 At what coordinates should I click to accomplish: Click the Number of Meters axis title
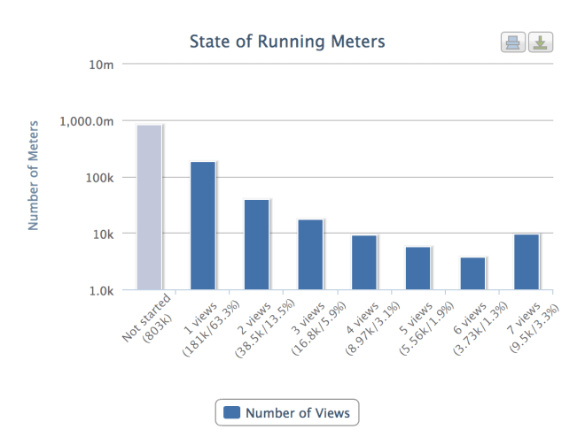[34, 174]
